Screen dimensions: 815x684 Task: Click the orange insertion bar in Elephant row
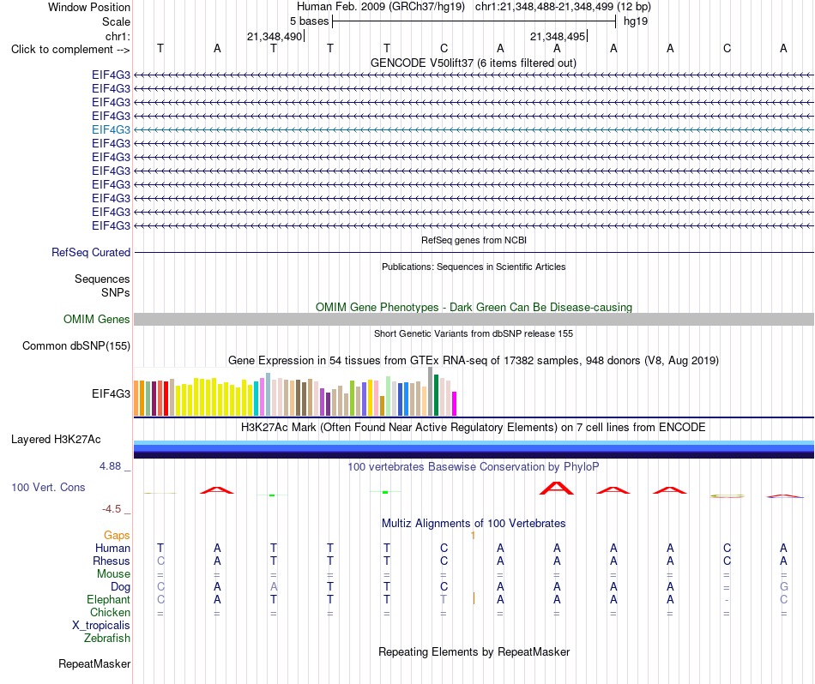[x=474, y=599]
